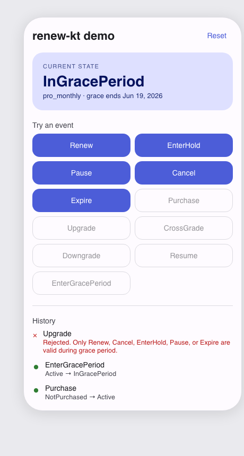Click the disabled Purchase button

click(184, 200)
